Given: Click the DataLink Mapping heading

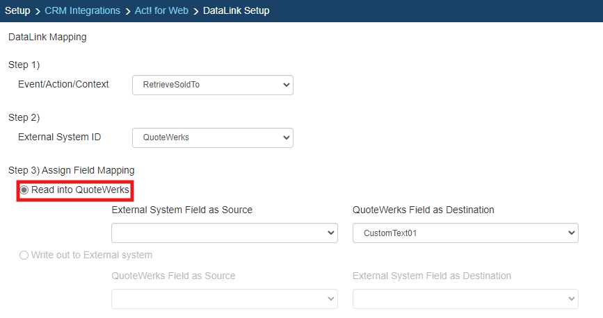Looking at the screenshot, I should [47, 37].
